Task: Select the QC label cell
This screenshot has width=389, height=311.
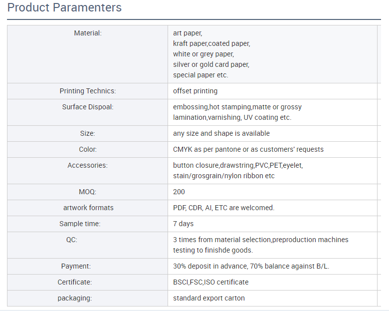Action: (x=88, y=245)
